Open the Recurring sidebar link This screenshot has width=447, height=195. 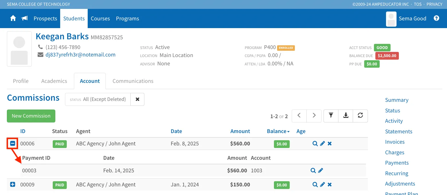tap(397, 173)
